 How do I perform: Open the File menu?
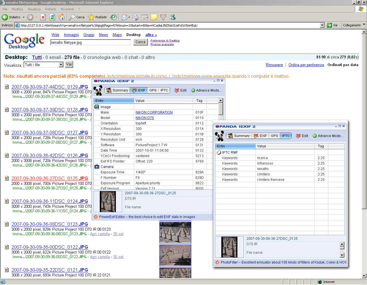pos(5,9)
